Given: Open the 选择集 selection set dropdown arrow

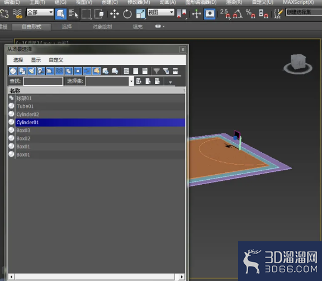Looking at the screenshot, I should pyautogui.click(x=131, y=81).
